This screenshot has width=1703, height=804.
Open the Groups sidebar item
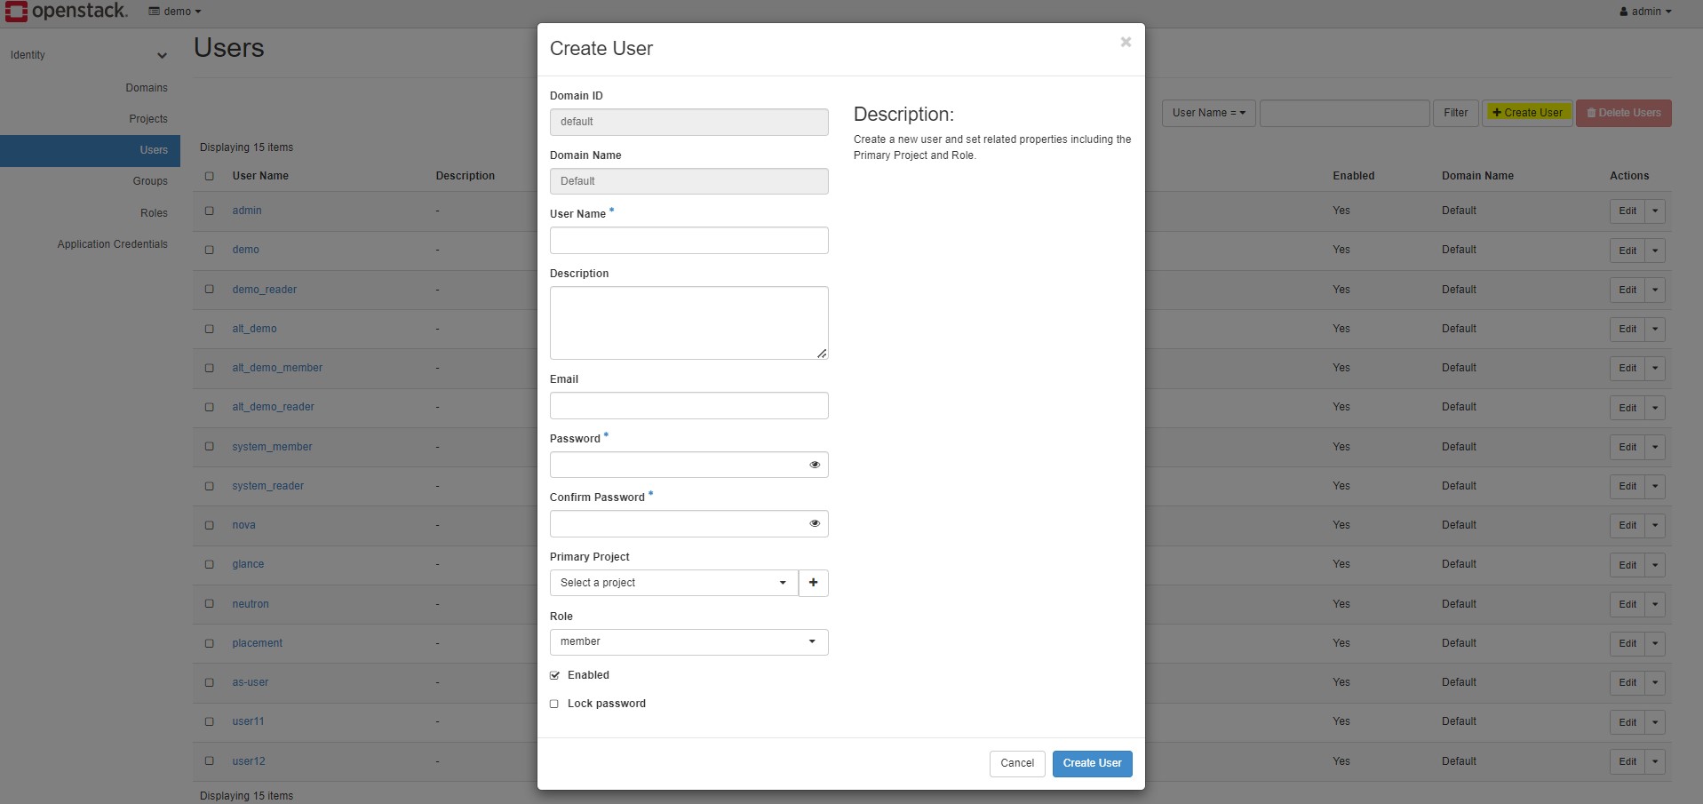click(150, 181)
